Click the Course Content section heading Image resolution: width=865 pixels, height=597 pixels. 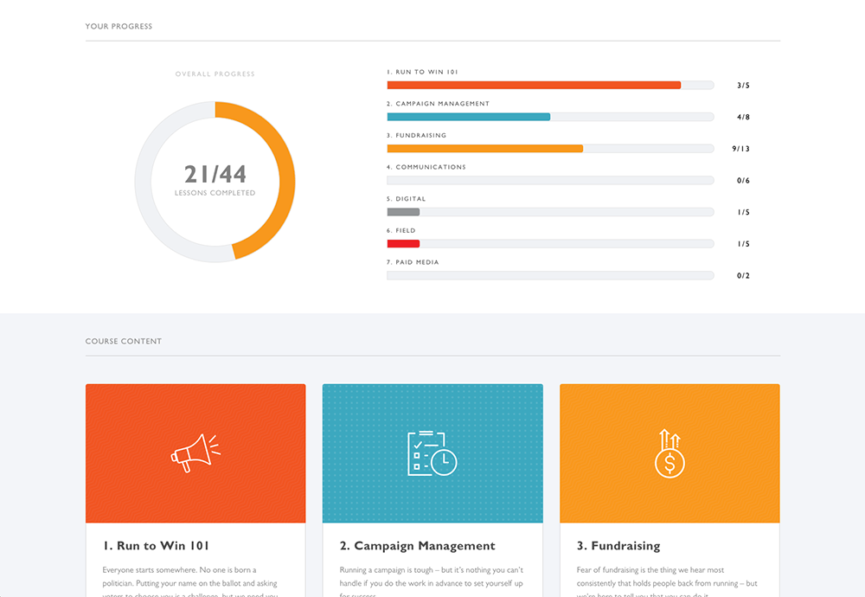point(123,342)
